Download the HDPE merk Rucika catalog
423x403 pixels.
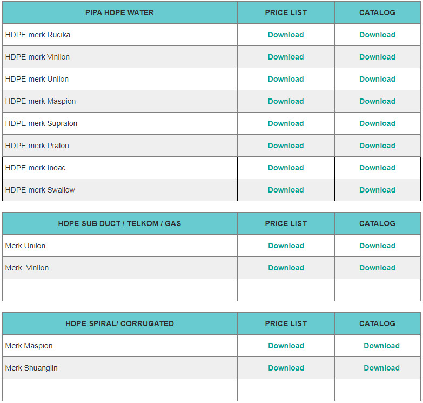pos(377,35)
